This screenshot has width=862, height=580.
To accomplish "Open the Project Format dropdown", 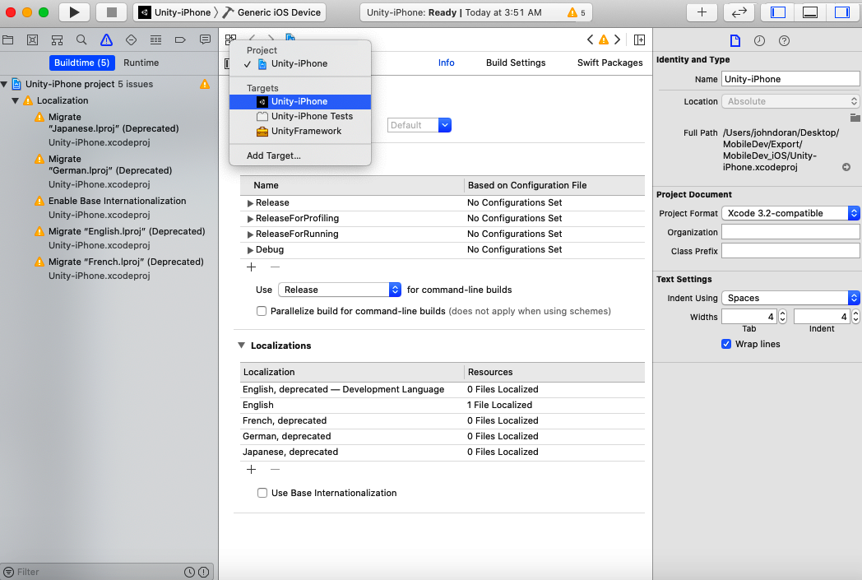I will click(790, 213).
